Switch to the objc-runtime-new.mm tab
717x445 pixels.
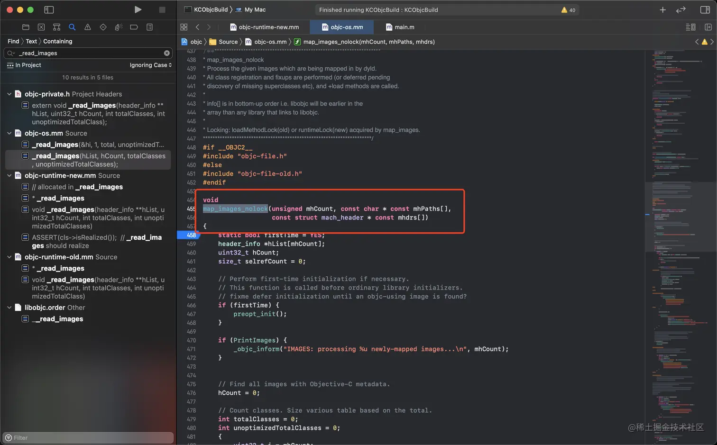pyautogui.click(x=265, y=27)
